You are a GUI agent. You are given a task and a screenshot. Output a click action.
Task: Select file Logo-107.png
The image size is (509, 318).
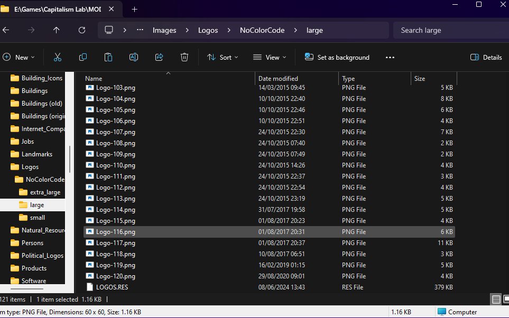click(x=269, y=132)
